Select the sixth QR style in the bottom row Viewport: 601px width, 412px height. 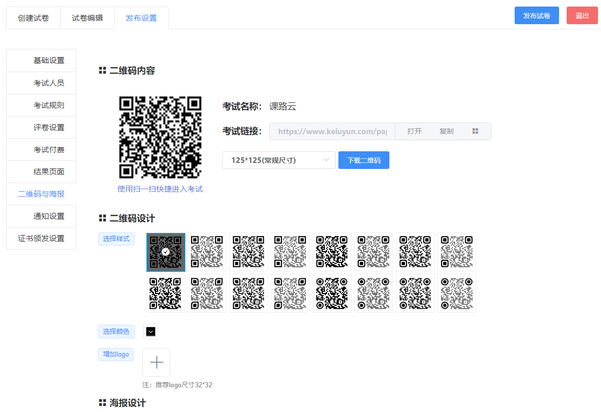click(x=373, y=293)
